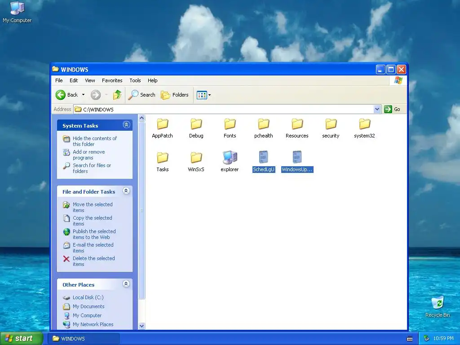Click the on-screen keyboard taskbar icon

410,339
